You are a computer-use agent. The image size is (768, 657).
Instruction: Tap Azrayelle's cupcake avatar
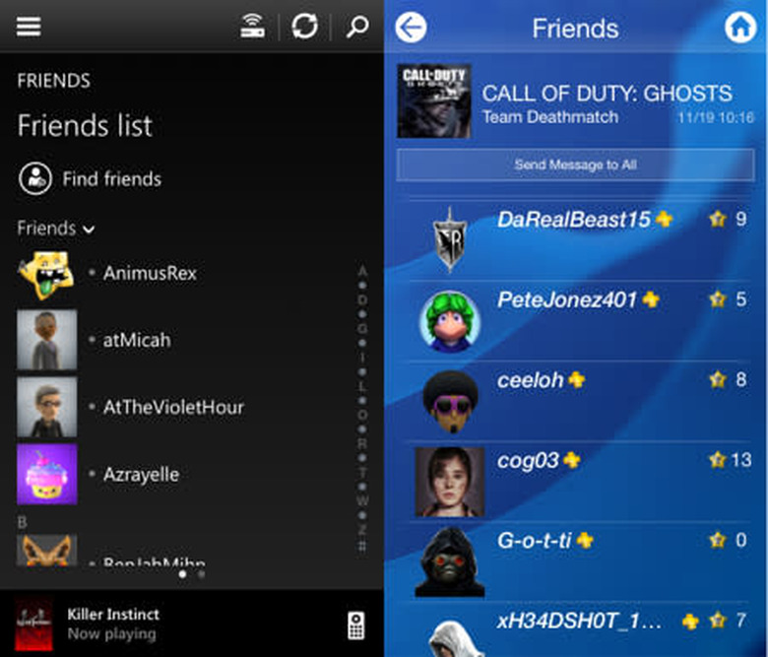[46, 474]
